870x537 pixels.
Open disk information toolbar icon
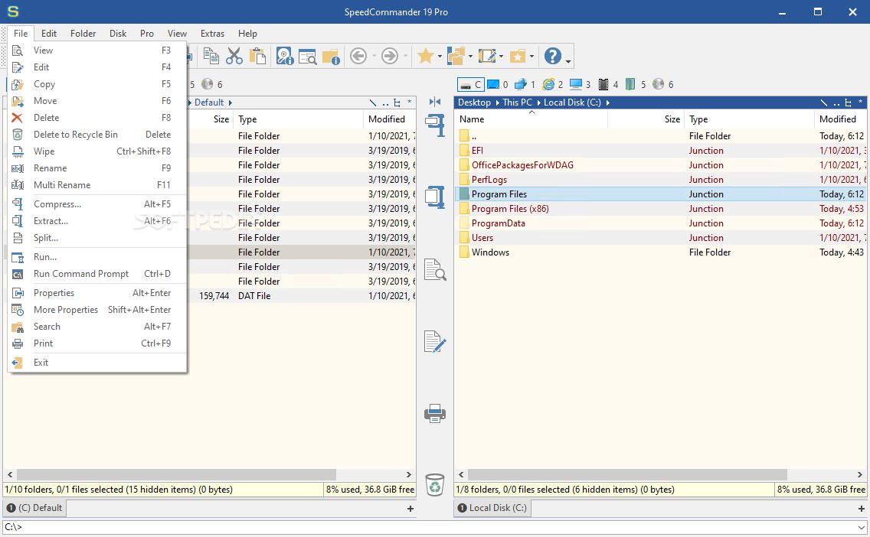point(285,56)
